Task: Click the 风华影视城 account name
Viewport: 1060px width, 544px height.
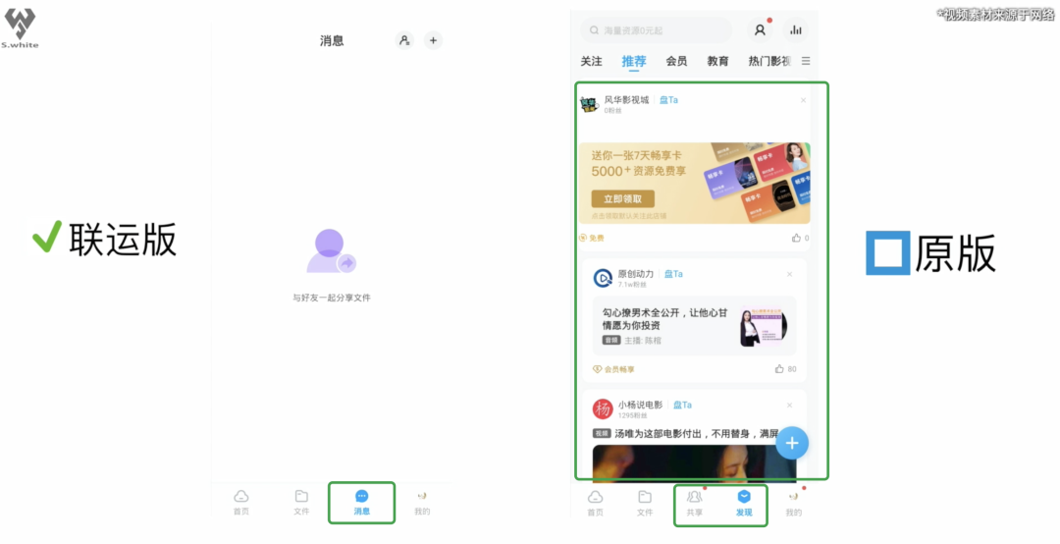Action: tap(626, 100)
